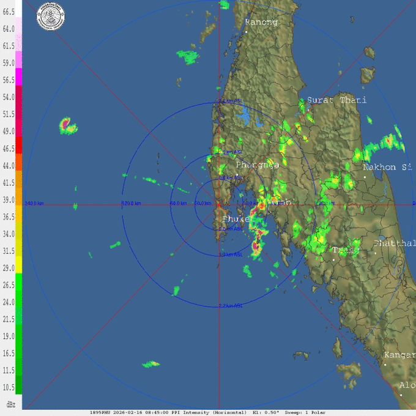The image size is (416, 416).
Task: Click the 2.2 km ASL label at bottom
Action: (x=230, y=305)
